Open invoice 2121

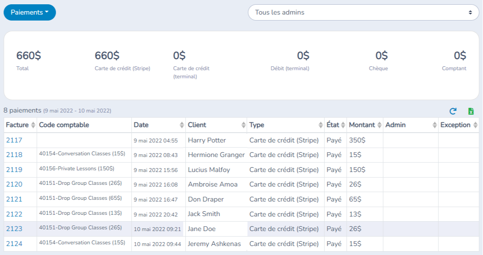14,199
